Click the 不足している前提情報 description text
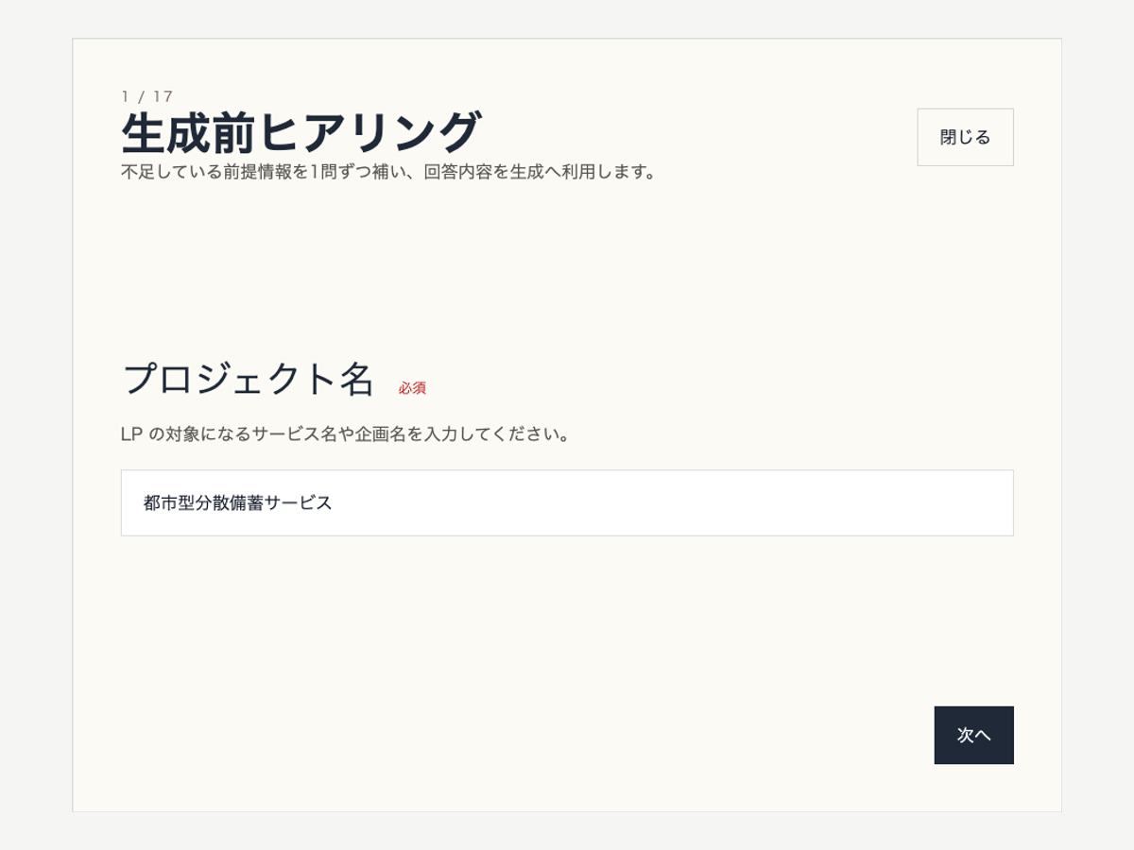 pyautogui.click(x=389, y=173)
